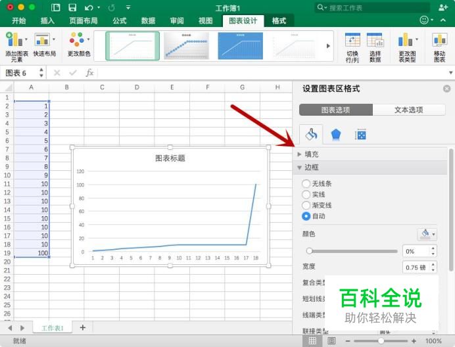Open the border color picker dropdown
Screen dimensions: 455x347
click(x=427, y=234)
